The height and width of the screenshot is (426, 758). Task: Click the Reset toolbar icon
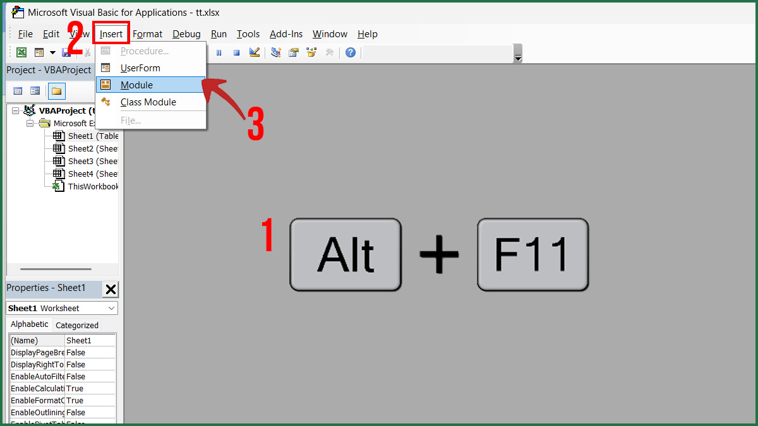point(236,52)
